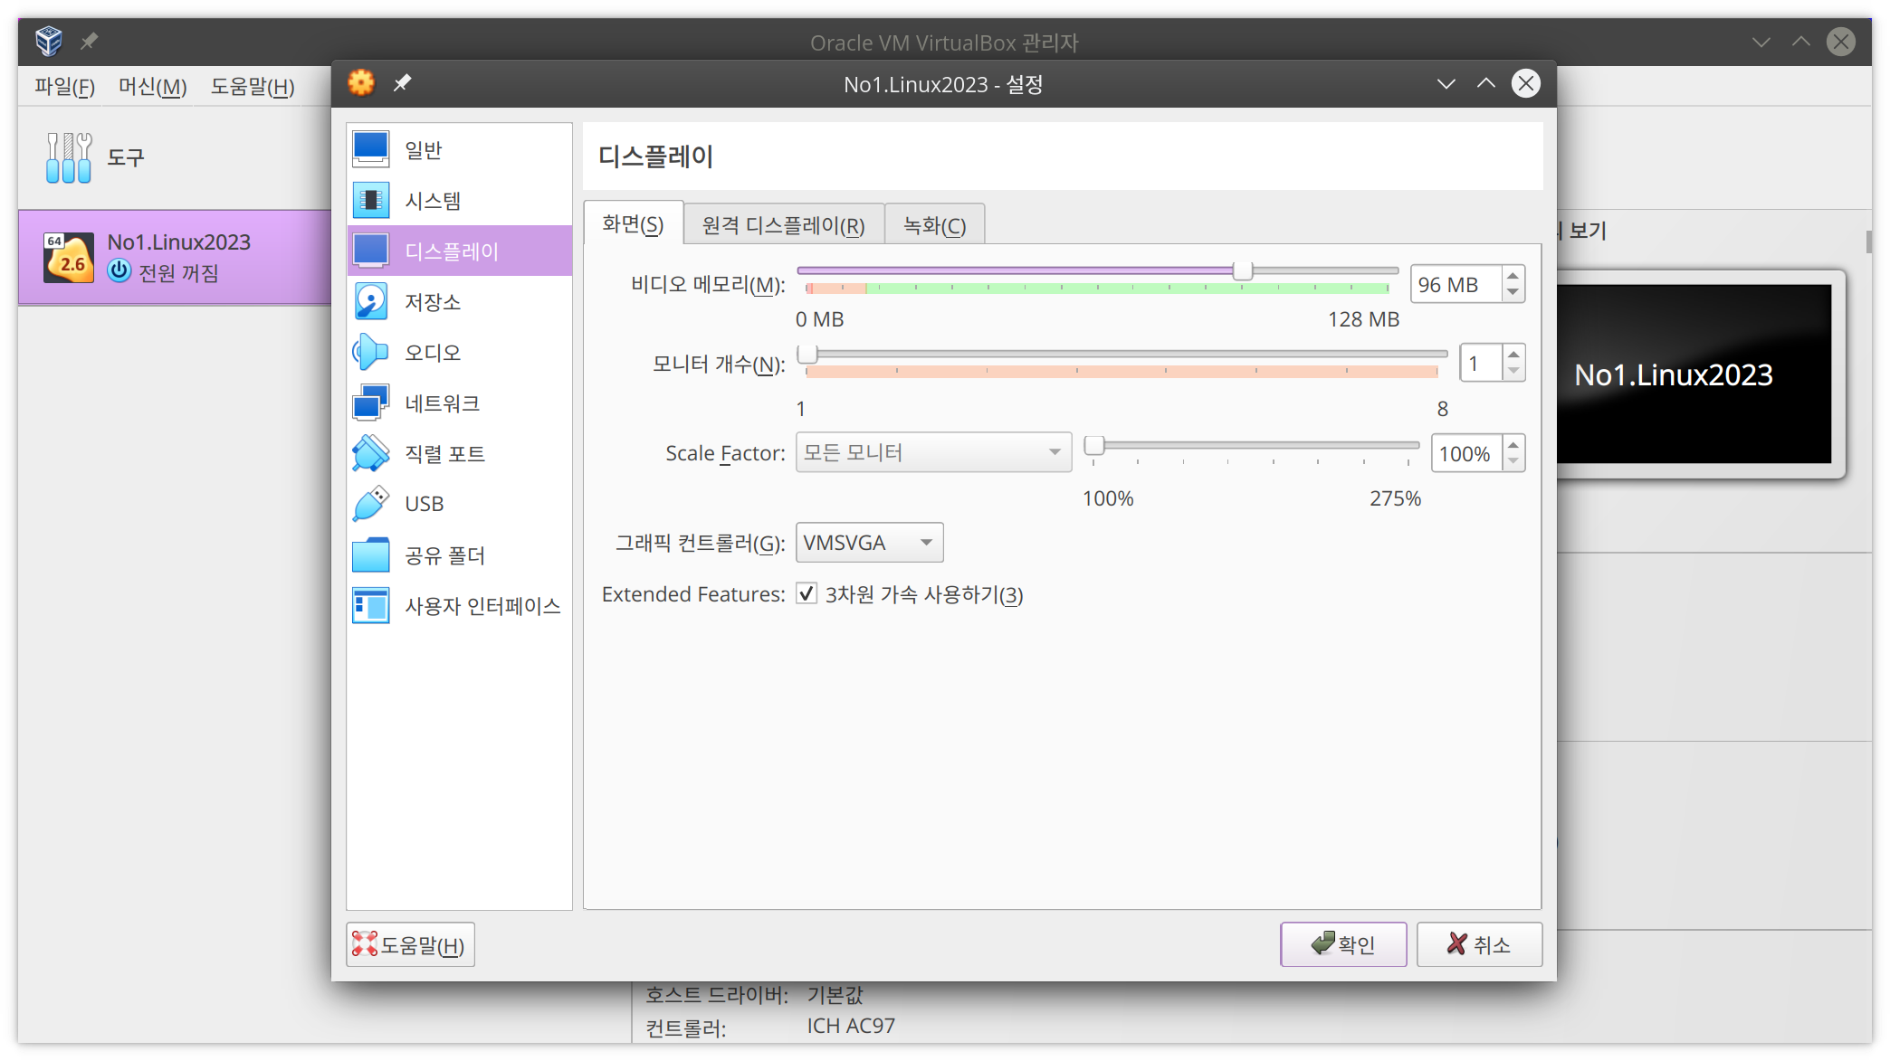Open the Help (도움말) menu in menu bar
The width and height of the screenshot is (1890, 1061).
point(253,87)
